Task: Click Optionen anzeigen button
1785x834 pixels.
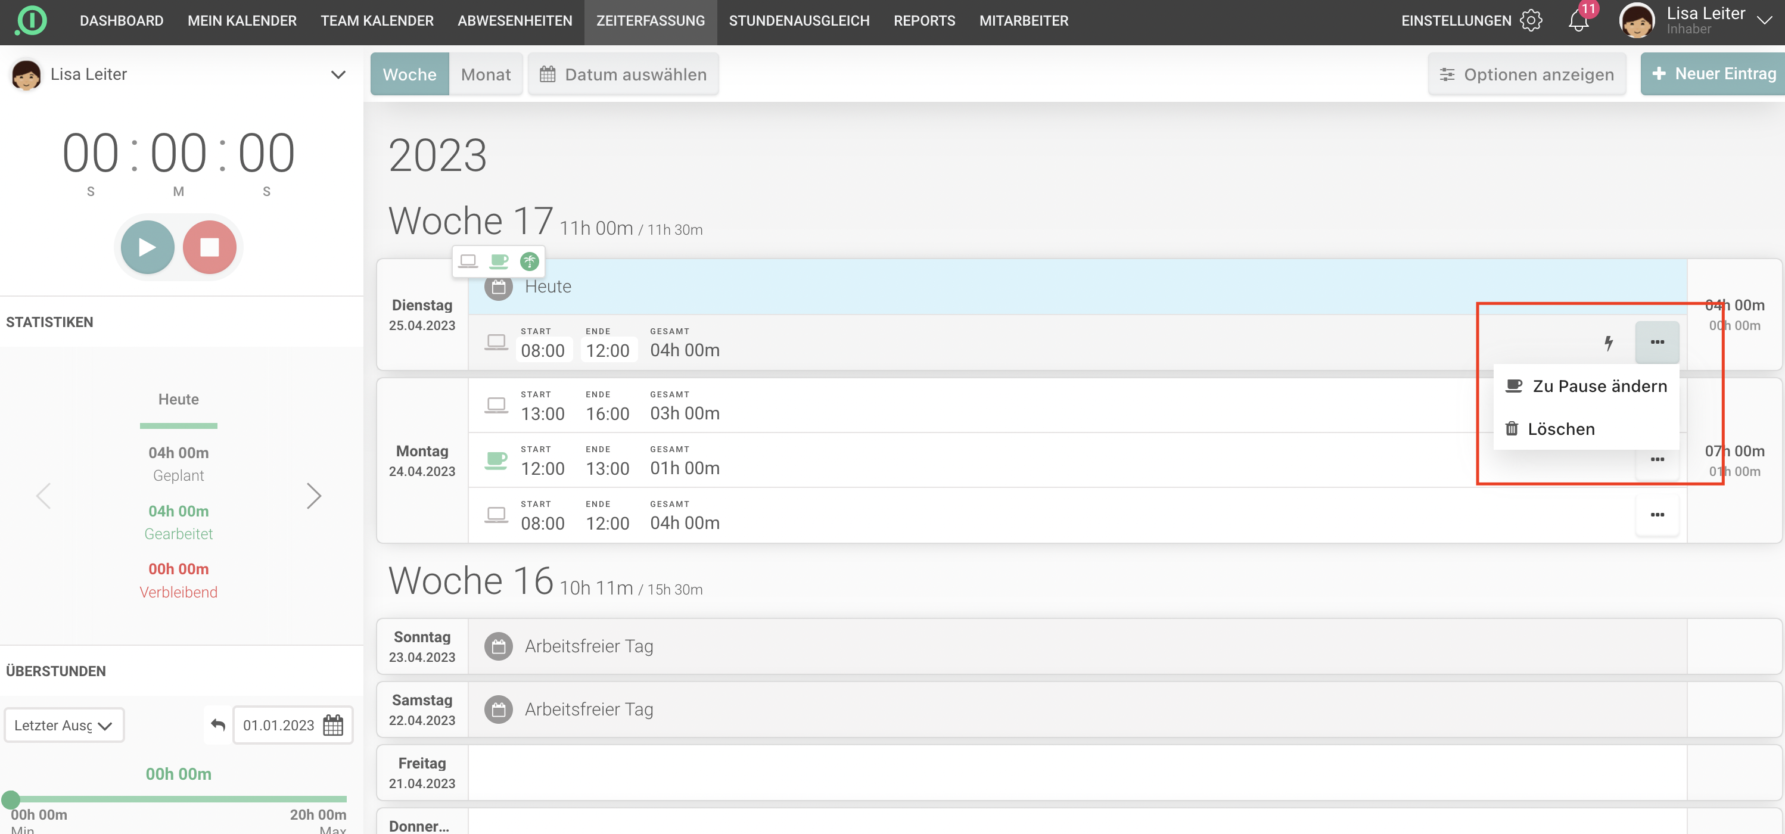Action: click(1526, 74)
